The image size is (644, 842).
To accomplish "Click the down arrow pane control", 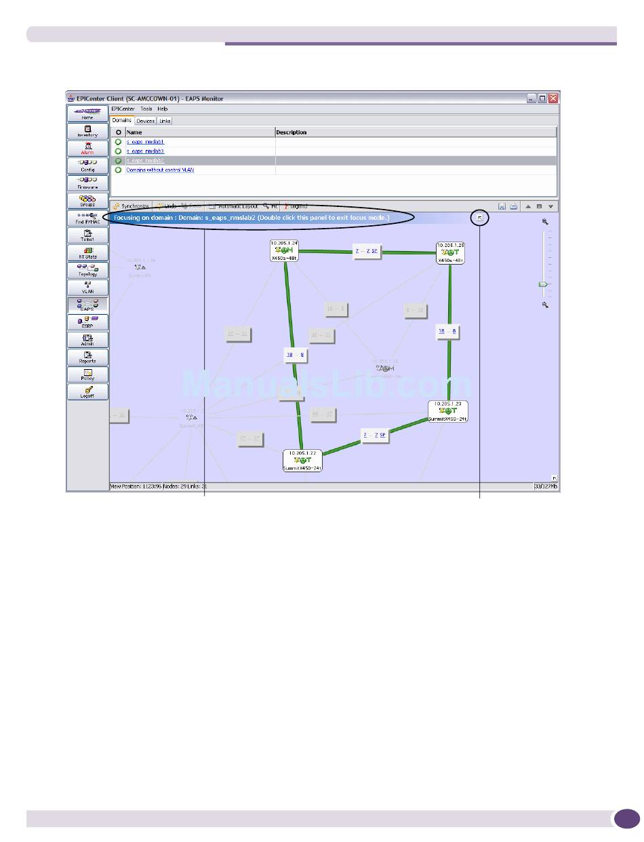I will coord(551,206).
